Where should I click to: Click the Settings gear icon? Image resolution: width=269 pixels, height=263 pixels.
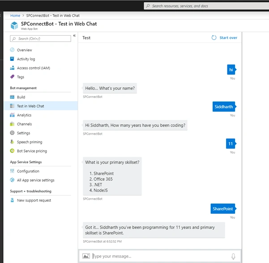point(12,133)
